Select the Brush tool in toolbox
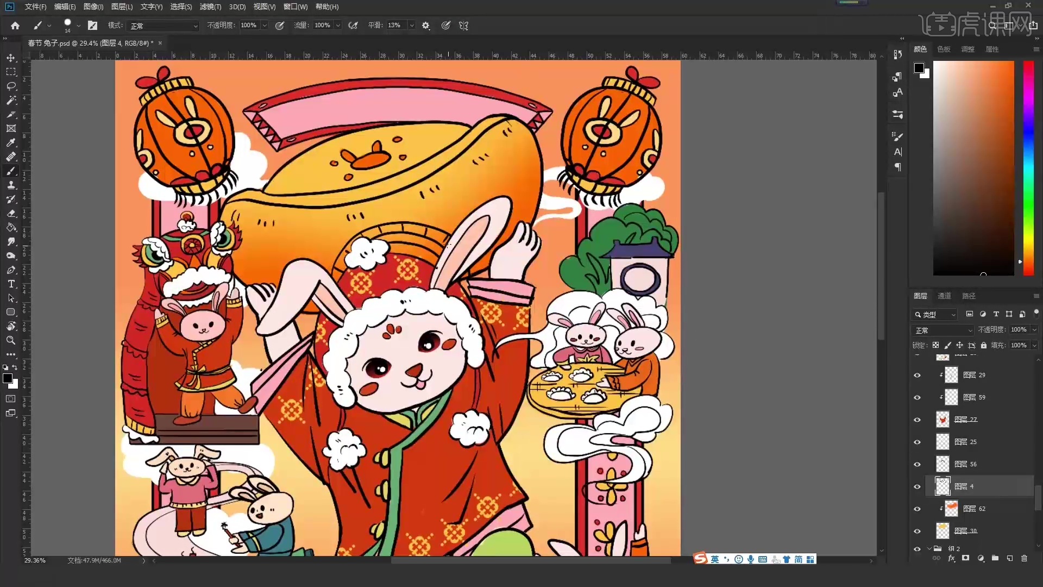This screenshot has height=587, width=1043. click(x=11, y=171)
